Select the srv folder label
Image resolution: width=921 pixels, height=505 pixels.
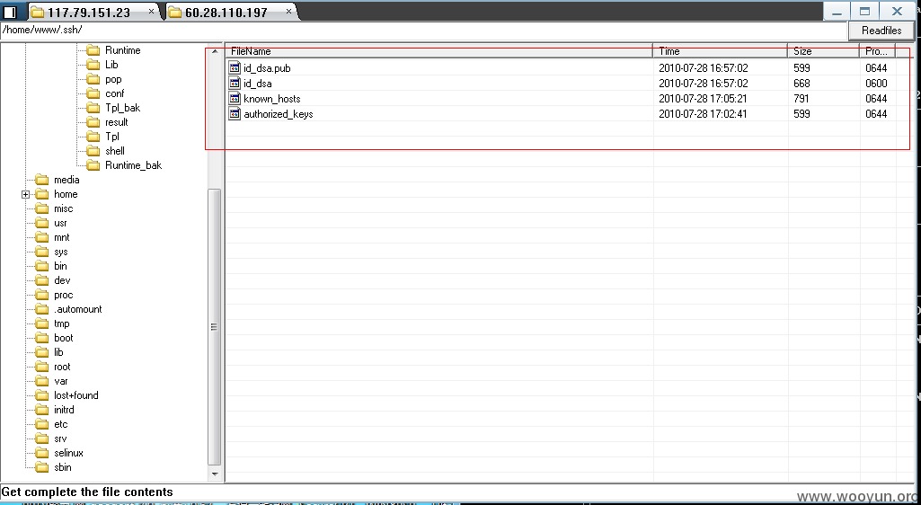coord(60,439)
